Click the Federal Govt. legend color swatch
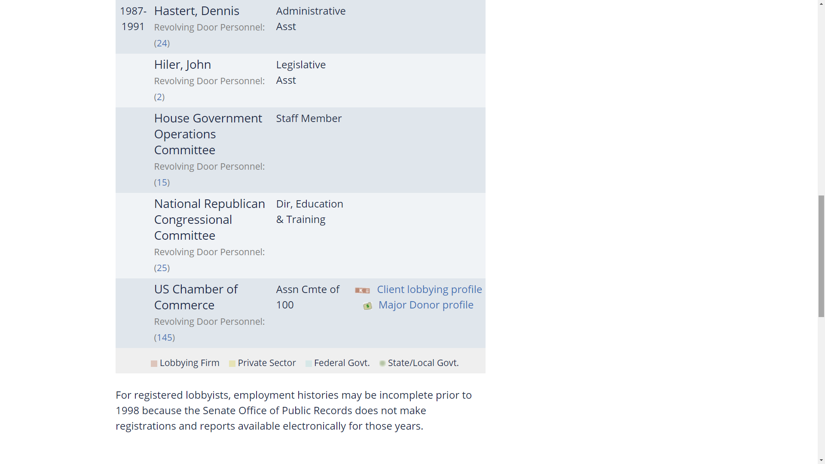Image resolution: width=825 pixels, height=464 pixels. click(x=309, y=363)
